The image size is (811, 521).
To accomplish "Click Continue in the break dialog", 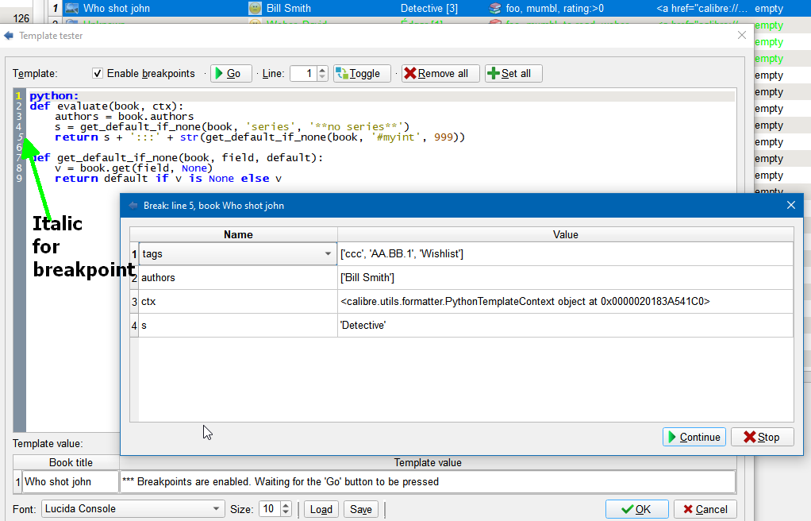I will tap(694, 437).
